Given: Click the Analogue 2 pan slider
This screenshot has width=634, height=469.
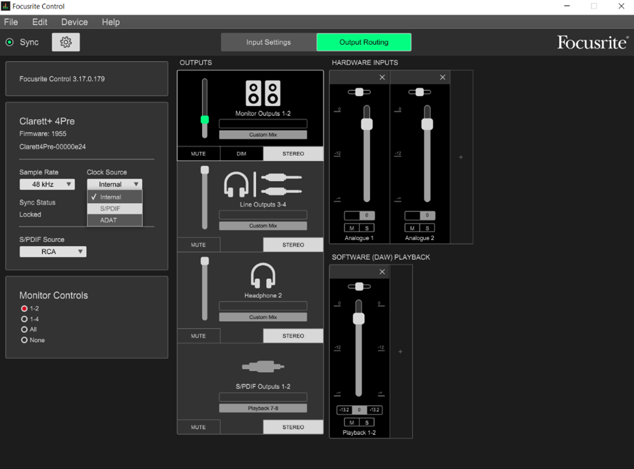Looking at the screenshot, I should coord(420,92).
